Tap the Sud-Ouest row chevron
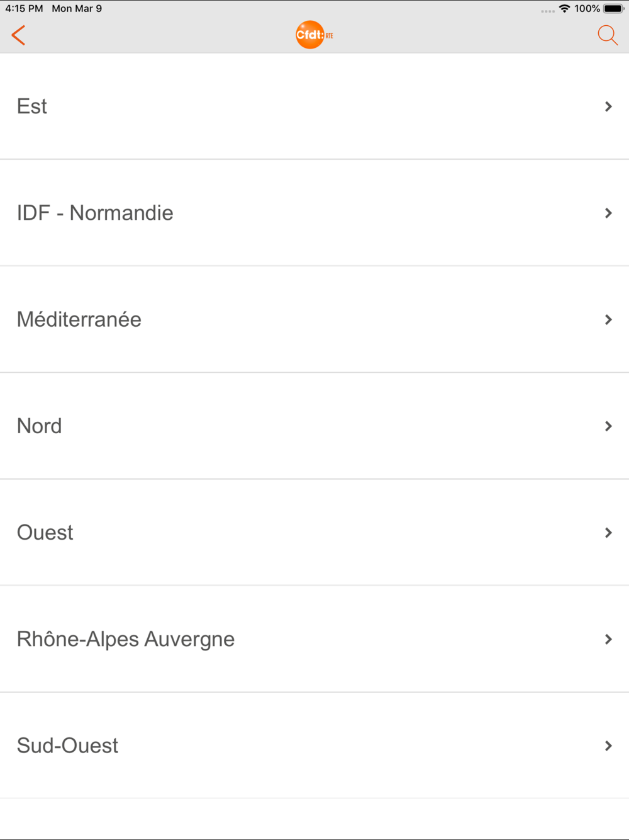Viewport: 629px width, 840px height. [x=608, y=746]
